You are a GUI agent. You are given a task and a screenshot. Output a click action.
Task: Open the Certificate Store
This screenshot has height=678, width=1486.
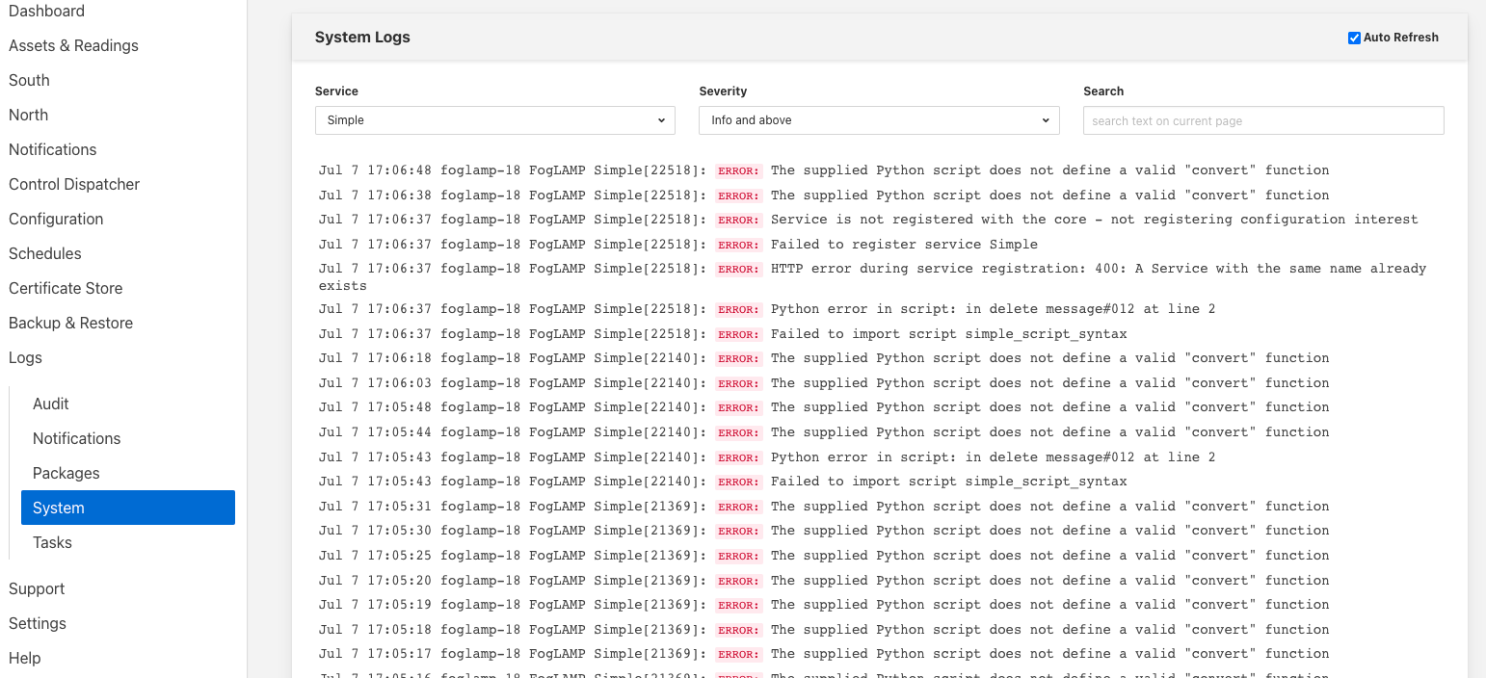tap(66, 288)
